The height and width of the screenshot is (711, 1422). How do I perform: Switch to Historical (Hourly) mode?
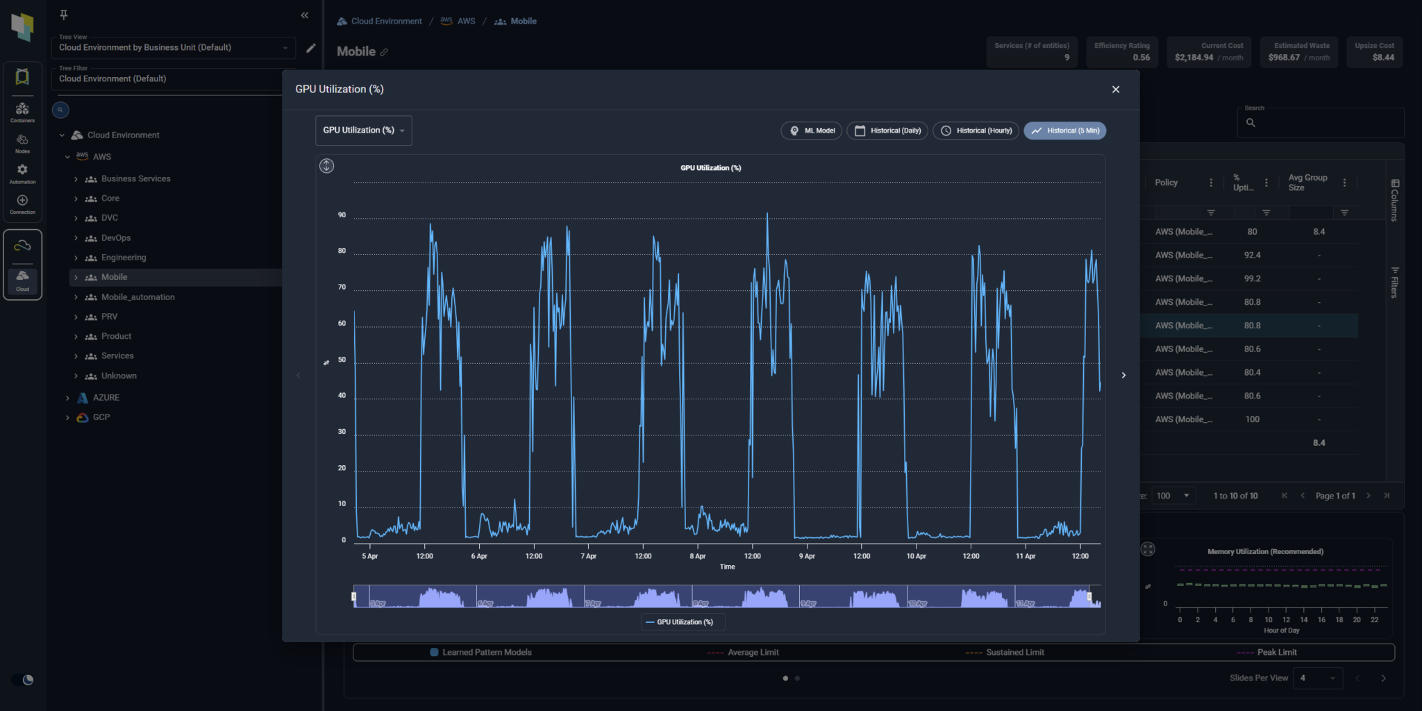tap(975, 131)
